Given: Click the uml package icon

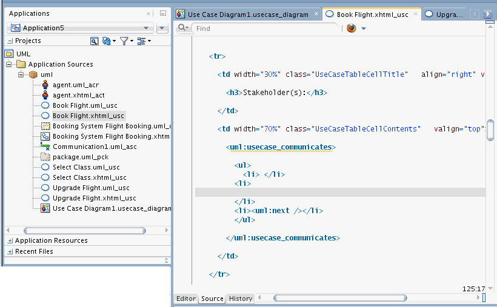Looking at the screenshot, I should click(x=33, y=74).
